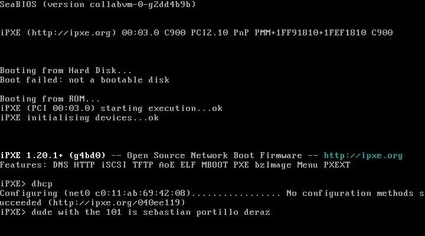Click the 'Booting from ROM...' line
The width and height of the screenshot is (425, 236).
[x=50, y=99]
